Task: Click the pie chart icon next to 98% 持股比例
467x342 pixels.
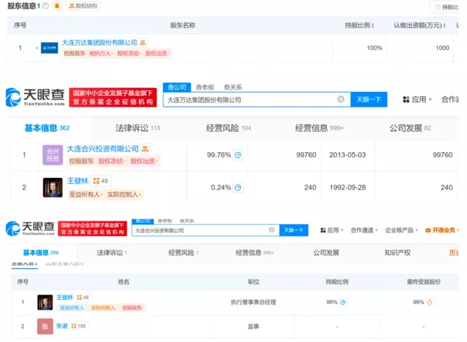Action: (343, 302)
